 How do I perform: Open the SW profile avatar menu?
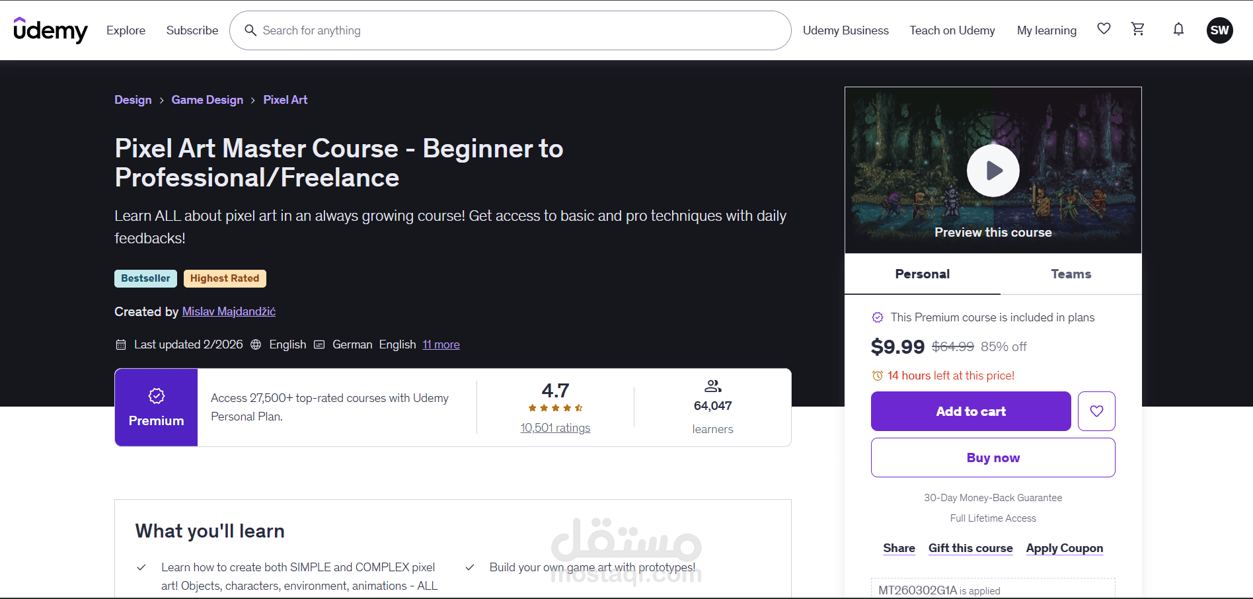1220,30
